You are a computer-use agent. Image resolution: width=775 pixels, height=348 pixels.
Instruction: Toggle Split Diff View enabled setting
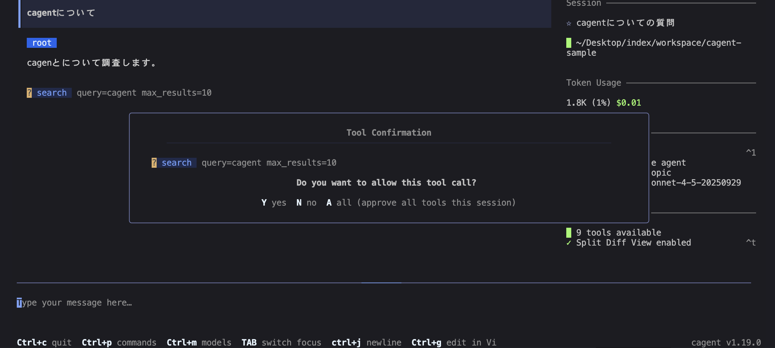(x=633, y=243)
